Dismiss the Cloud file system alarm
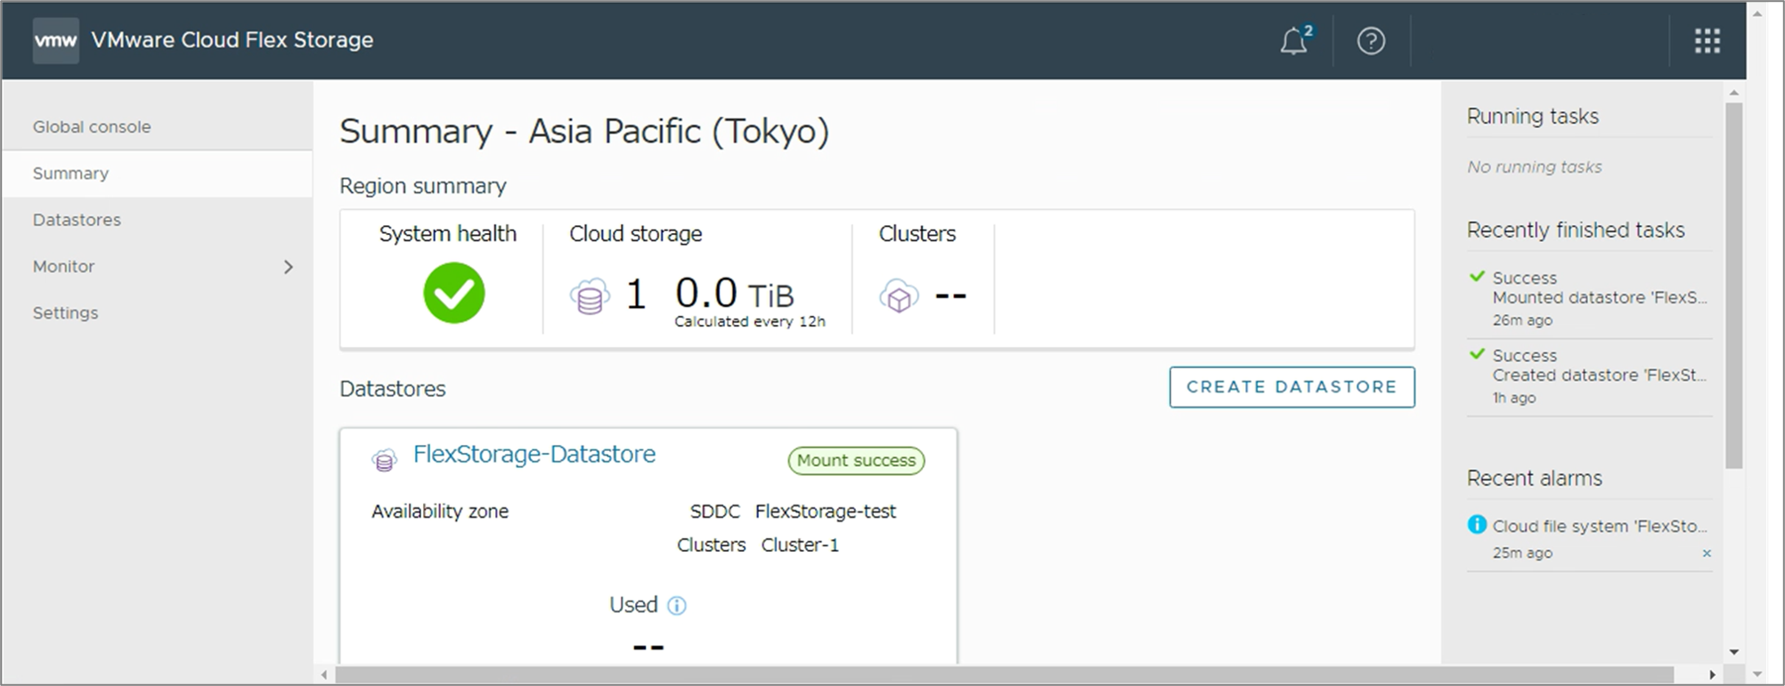Viewport: 1785px width, 686px height. [1707, 553]
